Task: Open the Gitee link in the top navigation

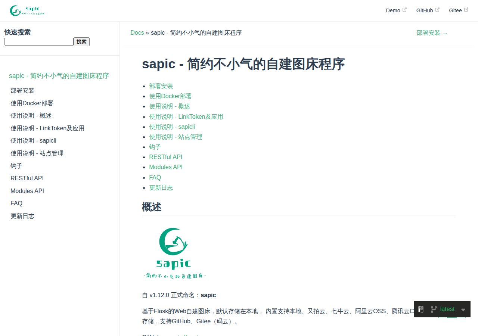Action: pyautogui.click(x=455, y=10)
